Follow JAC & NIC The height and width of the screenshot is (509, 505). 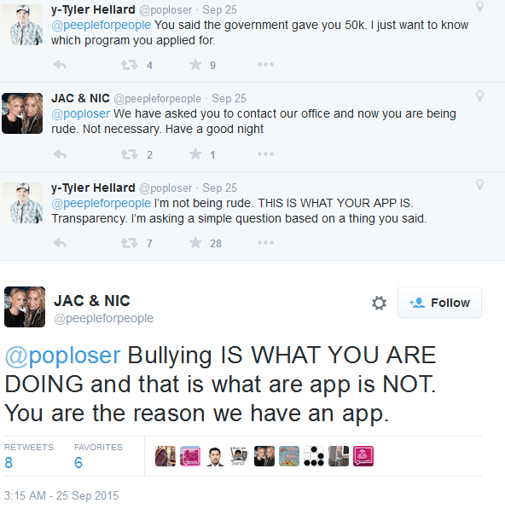[x=439, y=302]
